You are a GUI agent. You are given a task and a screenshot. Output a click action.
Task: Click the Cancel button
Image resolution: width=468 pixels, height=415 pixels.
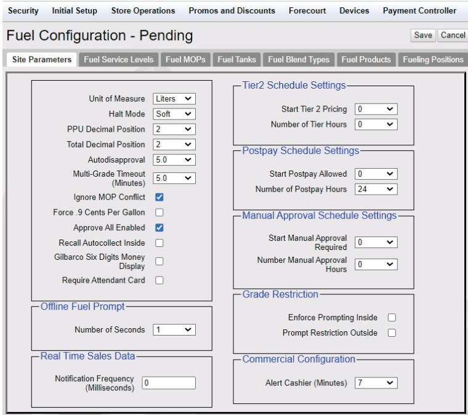tap(453, 35)
